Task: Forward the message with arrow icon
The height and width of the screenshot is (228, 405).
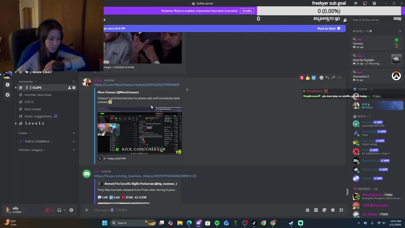Action: [333, 78]
